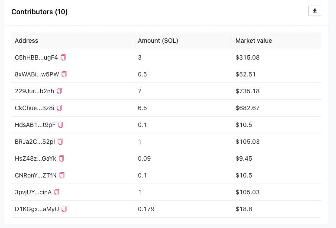Copy address 229Jur...b2nh
Screen dimensions: 336x228
click(59, 91)
